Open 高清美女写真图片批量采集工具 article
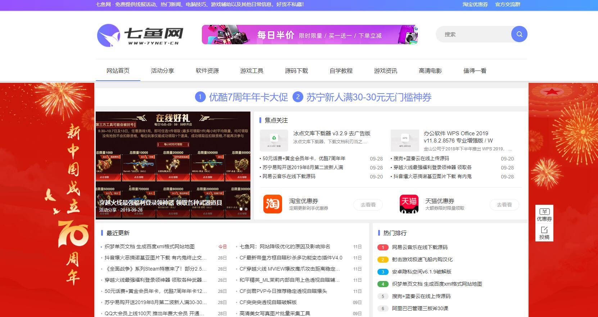Screen dimensions: 598x317 click(275, 313)
